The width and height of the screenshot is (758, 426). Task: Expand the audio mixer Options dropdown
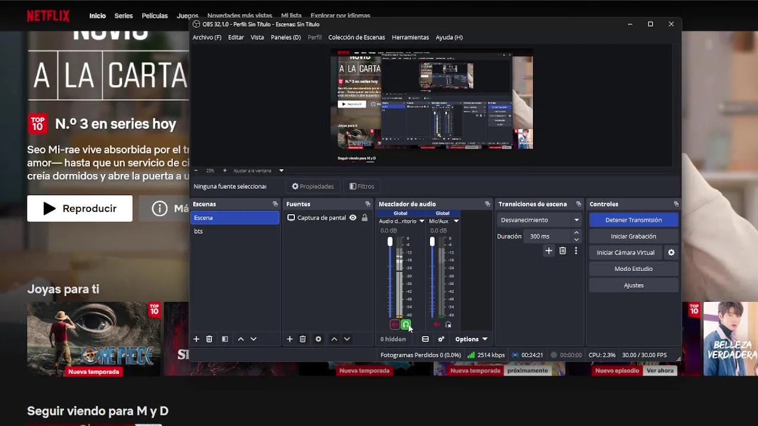tap(471, 339)
